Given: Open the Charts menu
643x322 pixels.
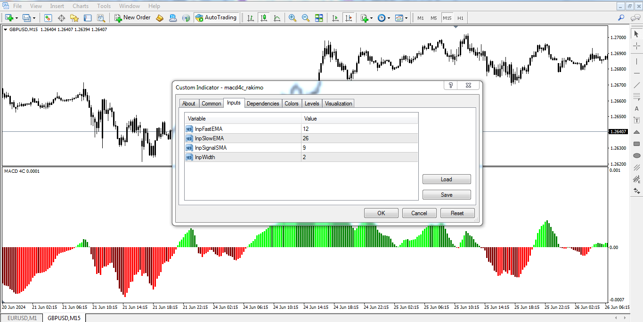Looking at the screenshot, I should (x=80, y=6).
